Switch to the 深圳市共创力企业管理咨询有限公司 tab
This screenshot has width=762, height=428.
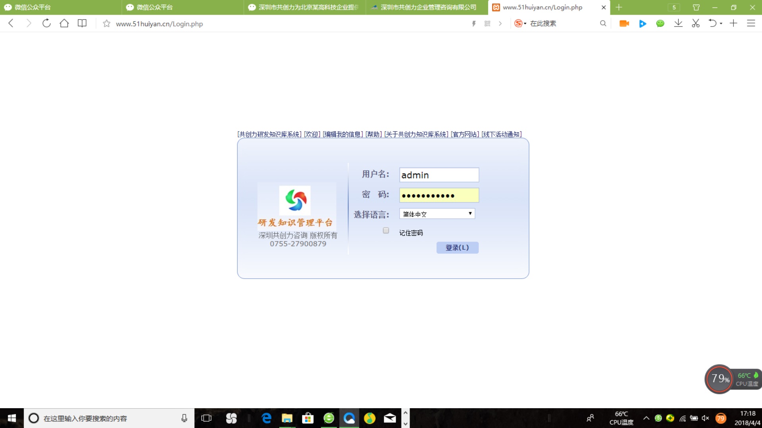(x=427, y=7)
